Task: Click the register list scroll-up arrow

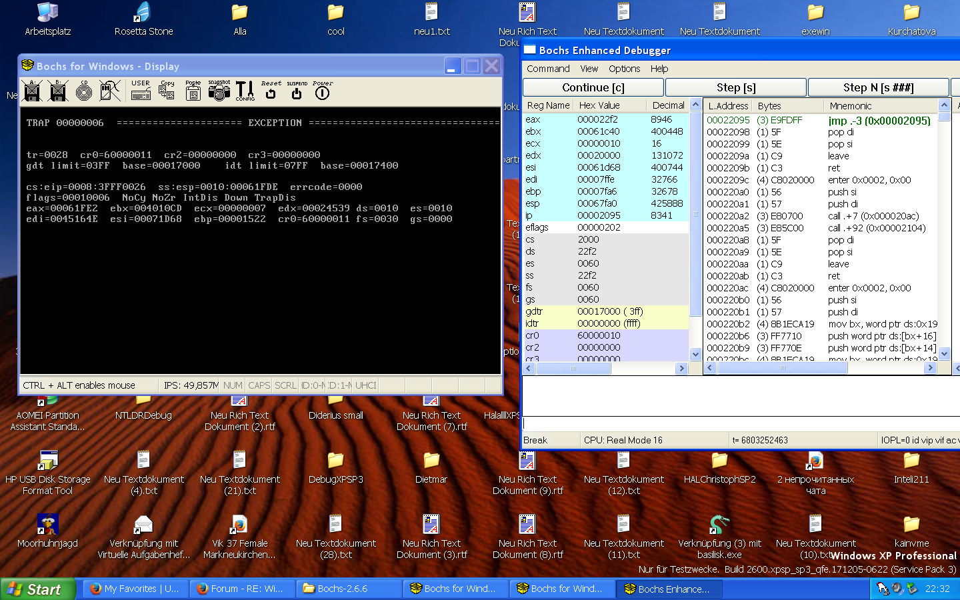Action: click(695, 105)
